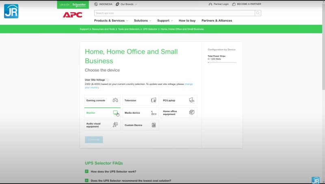Click the Partner Login link text

(x=221, y=4)
